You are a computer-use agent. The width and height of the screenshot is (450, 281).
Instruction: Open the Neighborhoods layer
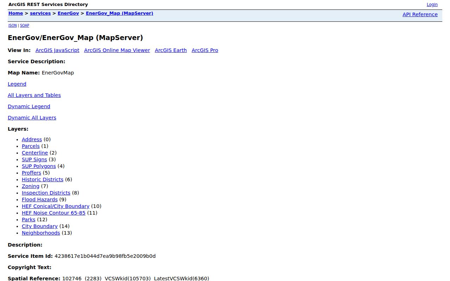[41, 233]
